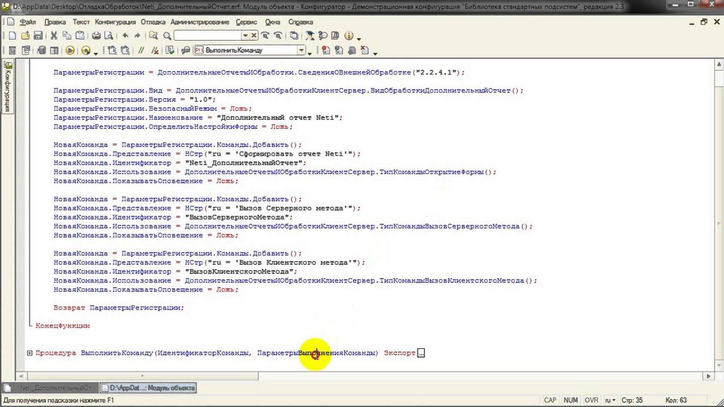724x407 pixels.
Task: Paste from clipboard using the toolbar icon
Action: [79, 36]
